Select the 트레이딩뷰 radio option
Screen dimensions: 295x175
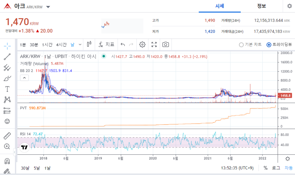point(279,44)
